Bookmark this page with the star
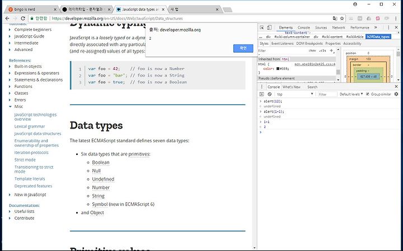This screenshot has width=403, height=251. [342, 18]
